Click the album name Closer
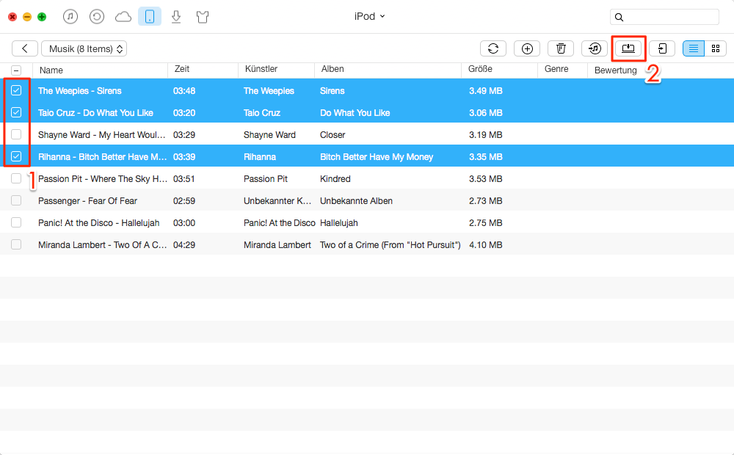Screen dimensions: 734x455 [x=333, y=135]
